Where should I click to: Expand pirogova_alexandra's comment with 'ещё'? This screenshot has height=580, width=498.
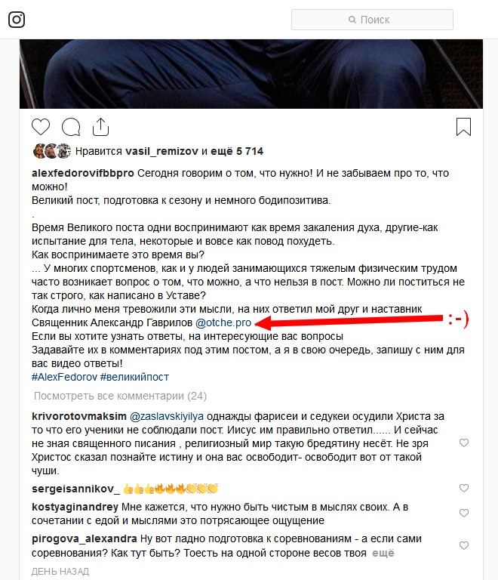tap(383, 553)
